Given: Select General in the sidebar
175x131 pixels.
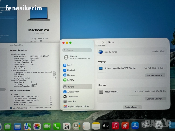Looking at the screenshot, I should coord(77,87).
